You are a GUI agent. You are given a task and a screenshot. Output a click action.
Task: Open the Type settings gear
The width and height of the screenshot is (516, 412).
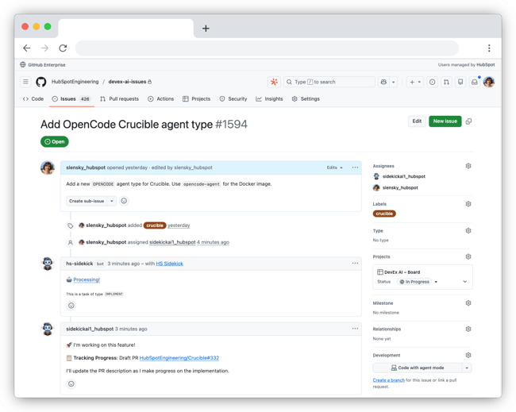(468, 231)
